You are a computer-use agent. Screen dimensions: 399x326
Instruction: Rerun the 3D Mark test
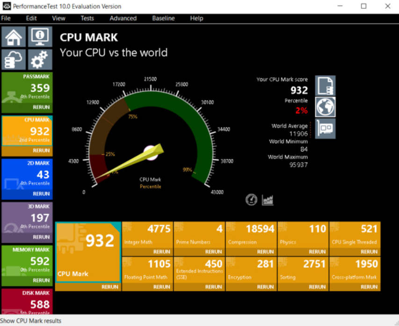click(x=41, y=237)
